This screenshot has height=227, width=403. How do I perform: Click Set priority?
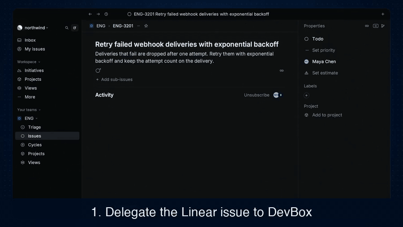(319, 50)
